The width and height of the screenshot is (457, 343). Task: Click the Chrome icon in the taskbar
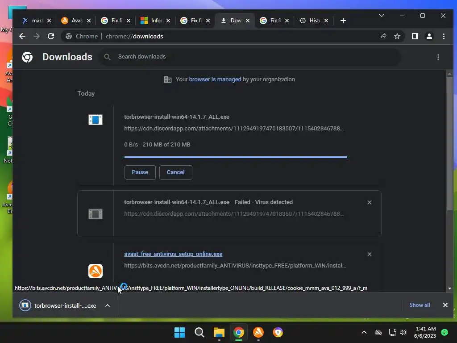(x=239, y=332)
